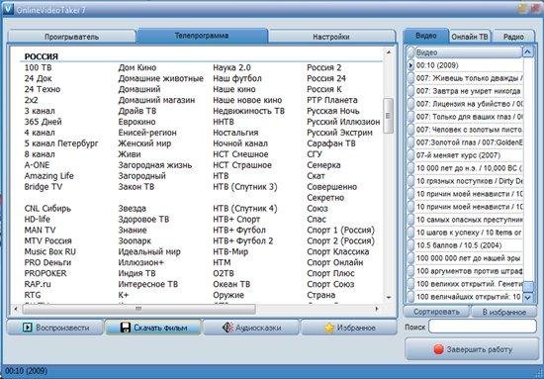Switch to the Онлайн ТВ tab
The height and width of the screenshot is (379, 544).
tap(470, 37)
